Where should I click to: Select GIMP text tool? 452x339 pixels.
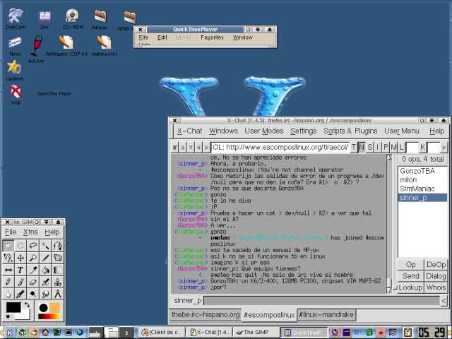pos(20,270)
